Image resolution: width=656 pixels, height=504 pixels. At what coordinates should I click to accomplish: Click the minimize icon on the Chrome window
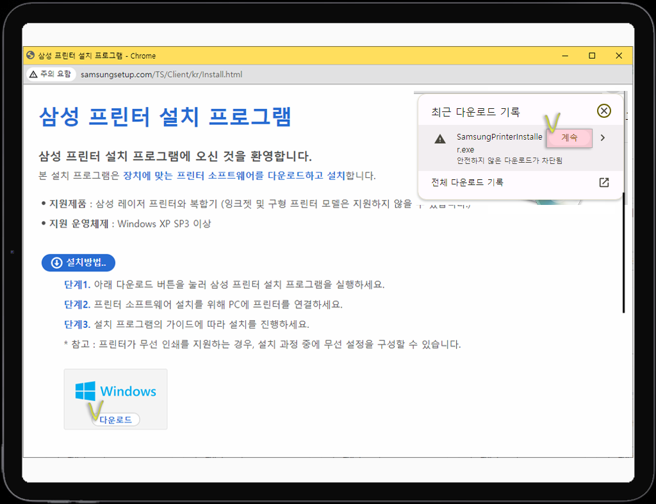click(x=564, y=56)
